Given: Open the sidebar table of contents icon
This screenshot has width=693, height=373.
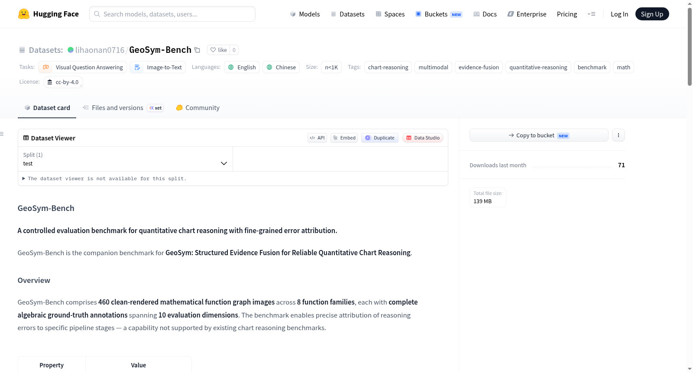Looking at the screenshot, I should coord(2,134).
